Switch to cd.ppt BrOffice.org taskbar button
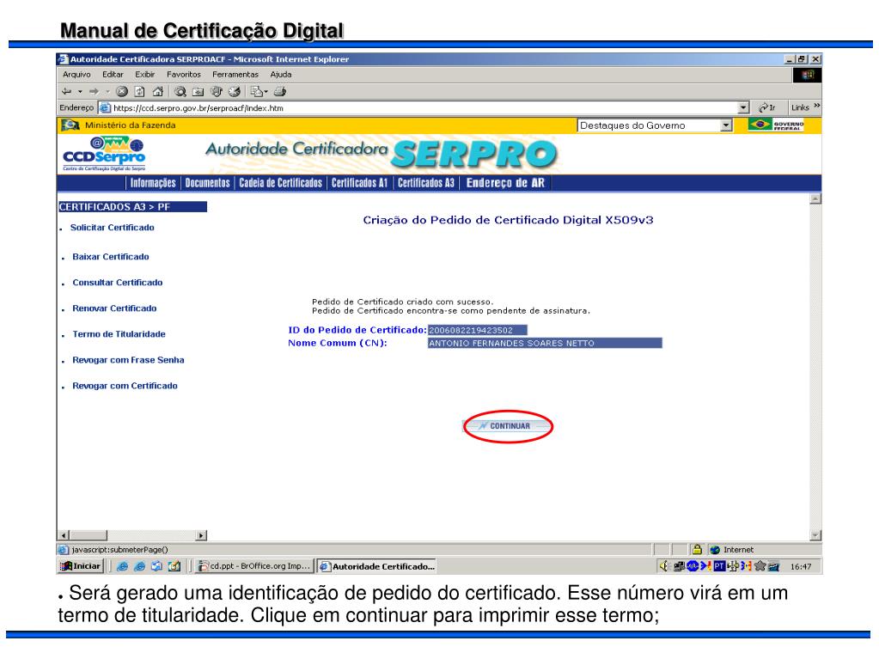Screen dimensions: 879x659 pyautogui.click(x=254, y=566)
